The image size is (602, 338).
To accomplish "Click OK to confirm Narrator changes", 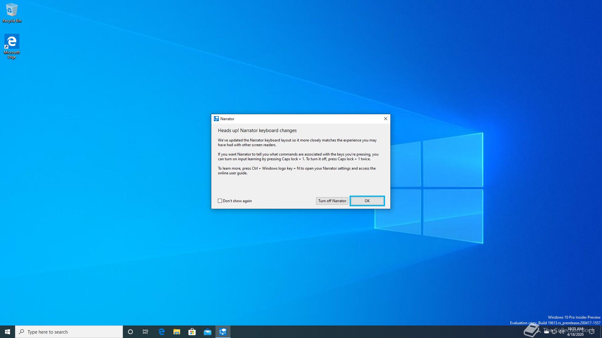I will tap(367, 201).
